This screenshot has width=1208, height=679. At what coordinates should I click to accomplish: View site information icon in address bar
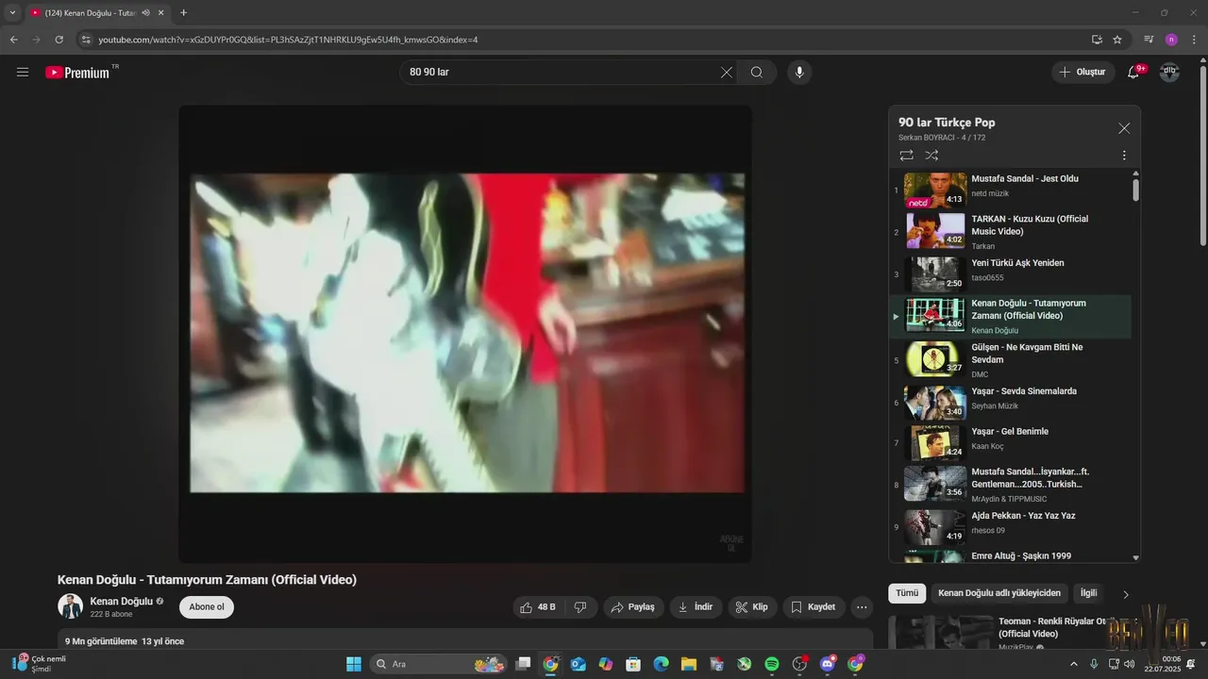click(x=86, y=40)
